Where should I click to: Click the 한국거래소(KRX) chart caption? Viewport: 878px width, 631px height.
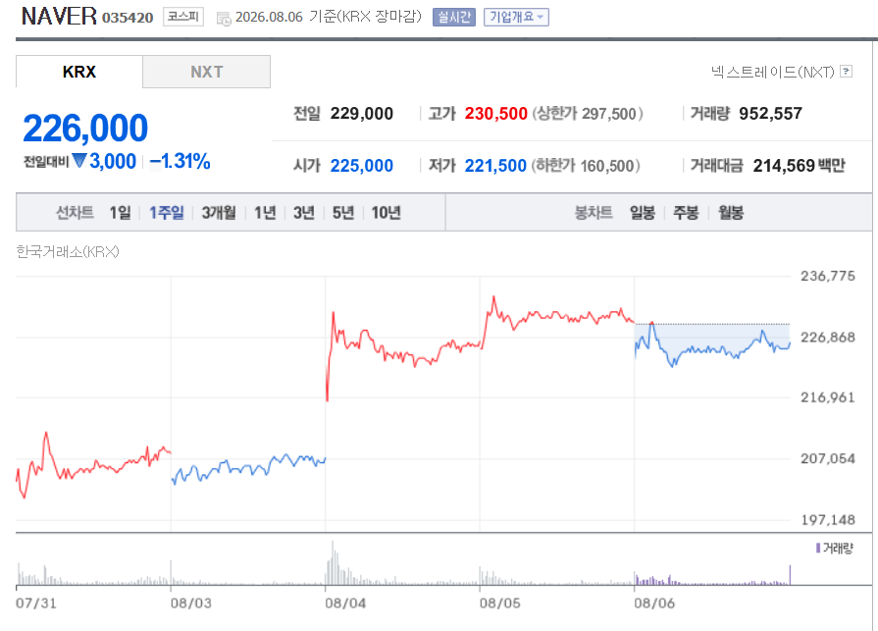(68, 252)
